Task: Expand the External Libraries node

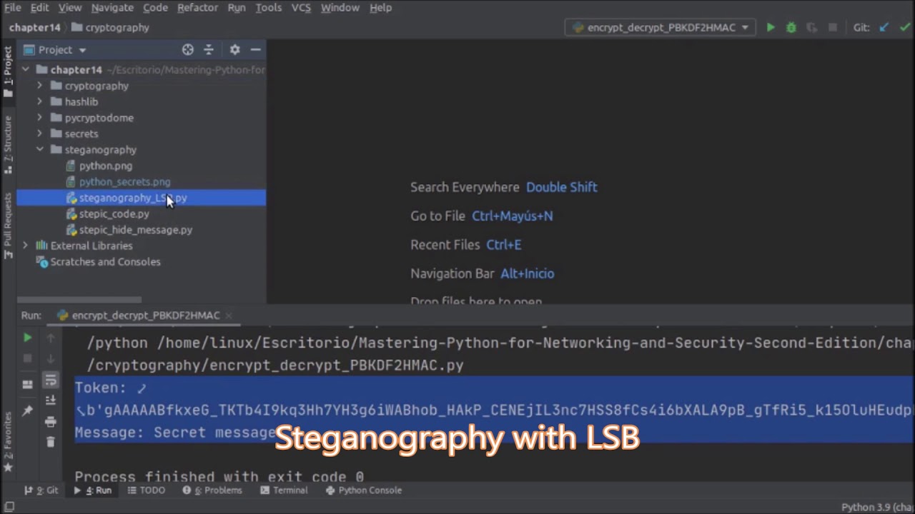Action: tap(26, 246)
